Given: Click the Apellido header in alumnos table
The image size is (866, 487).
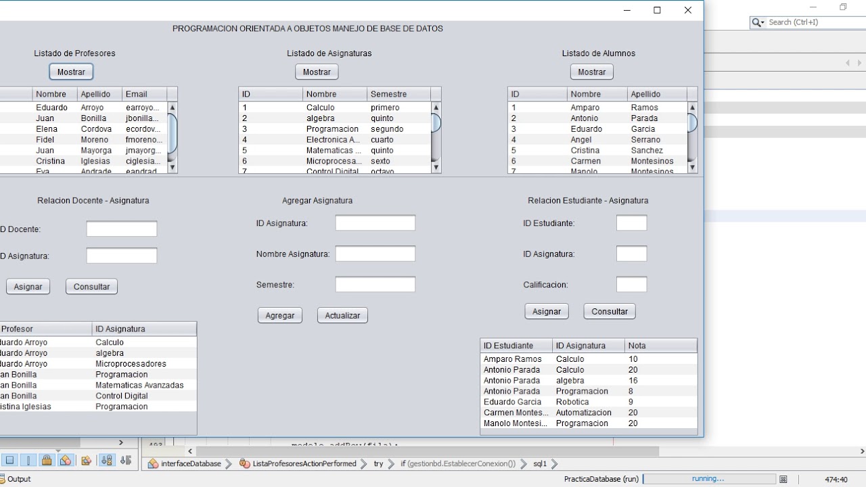Looking at the screenshot, I should 657,94.
